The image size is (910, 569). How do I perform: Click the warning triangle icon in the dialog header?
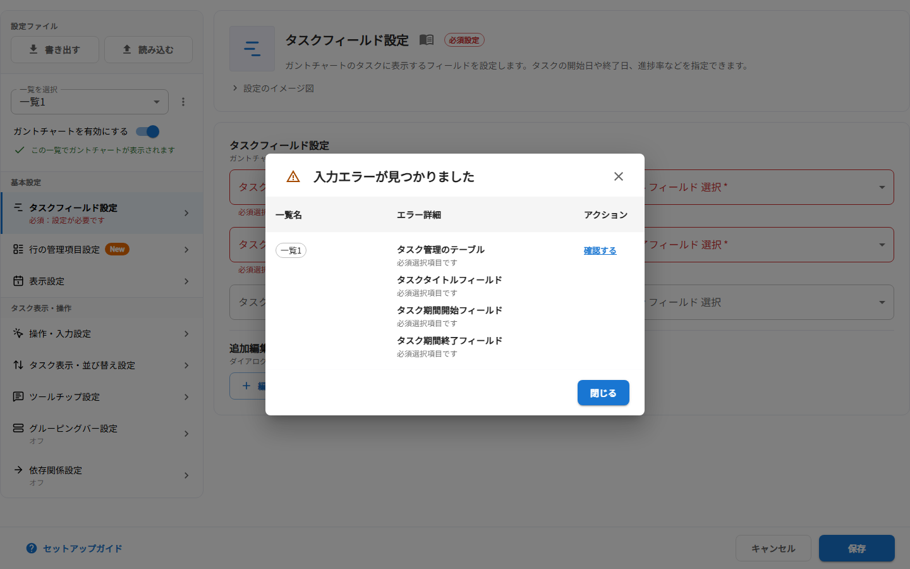(x=293, y=176)
